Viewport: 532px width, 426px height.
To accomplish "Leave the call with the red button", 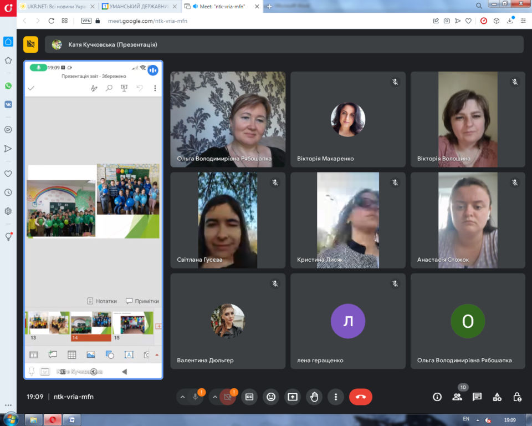I will (361, 397).
